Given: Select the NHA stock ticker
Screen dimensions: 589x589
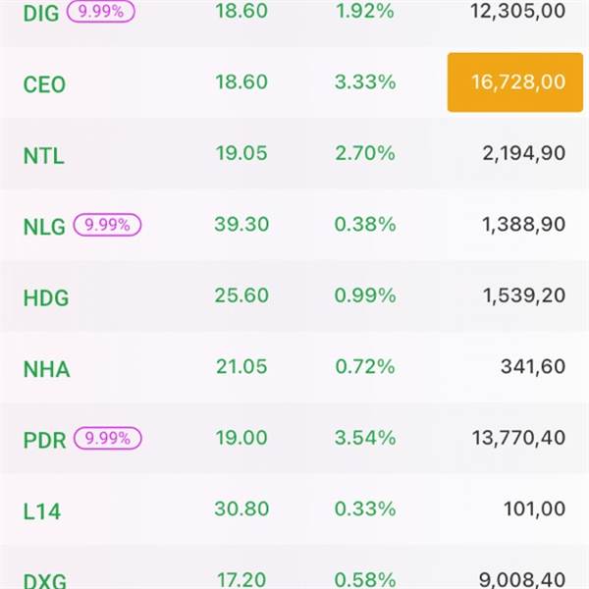Looking at the screenshot, I should coord(46,370).
